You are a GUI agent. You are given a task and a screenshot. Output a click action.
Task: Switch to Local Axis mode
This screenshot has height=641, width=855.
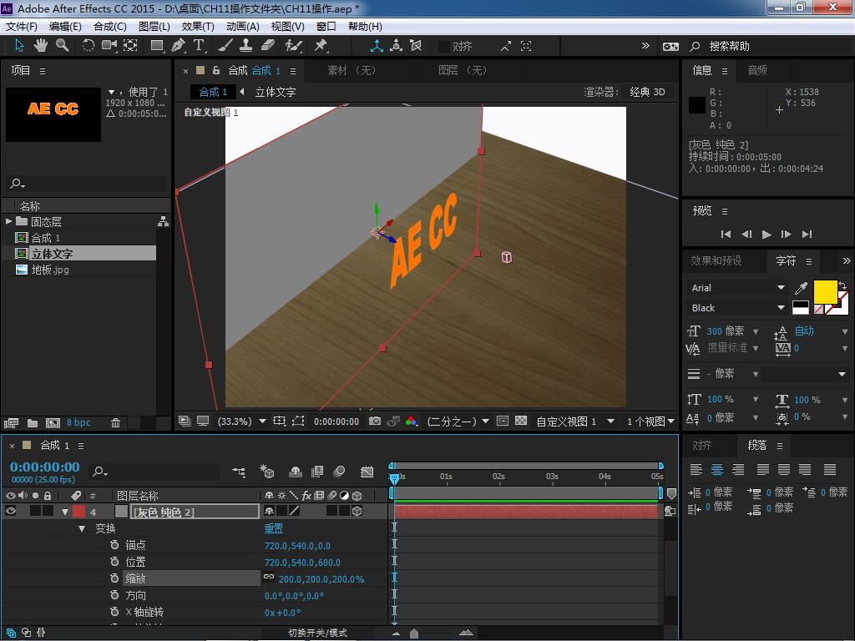click(x=377, y=47)
